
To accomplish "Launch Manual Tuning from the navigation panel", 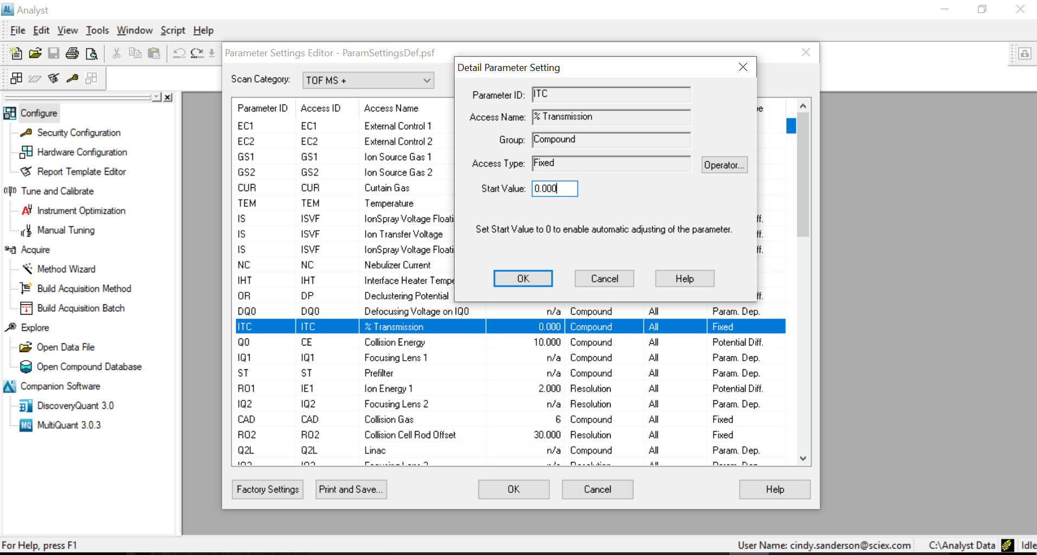I will click(66, 230).
